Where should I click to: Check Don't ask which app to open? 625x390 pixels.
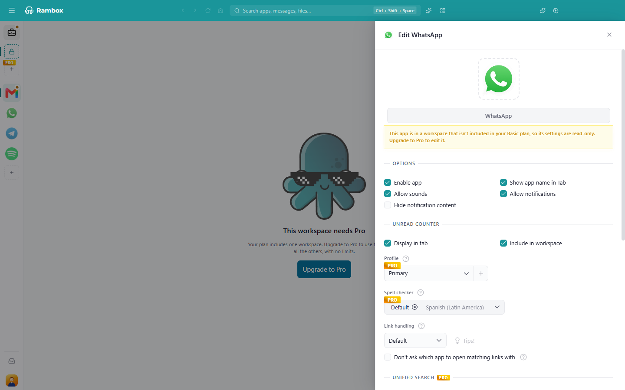pos(388,357)
